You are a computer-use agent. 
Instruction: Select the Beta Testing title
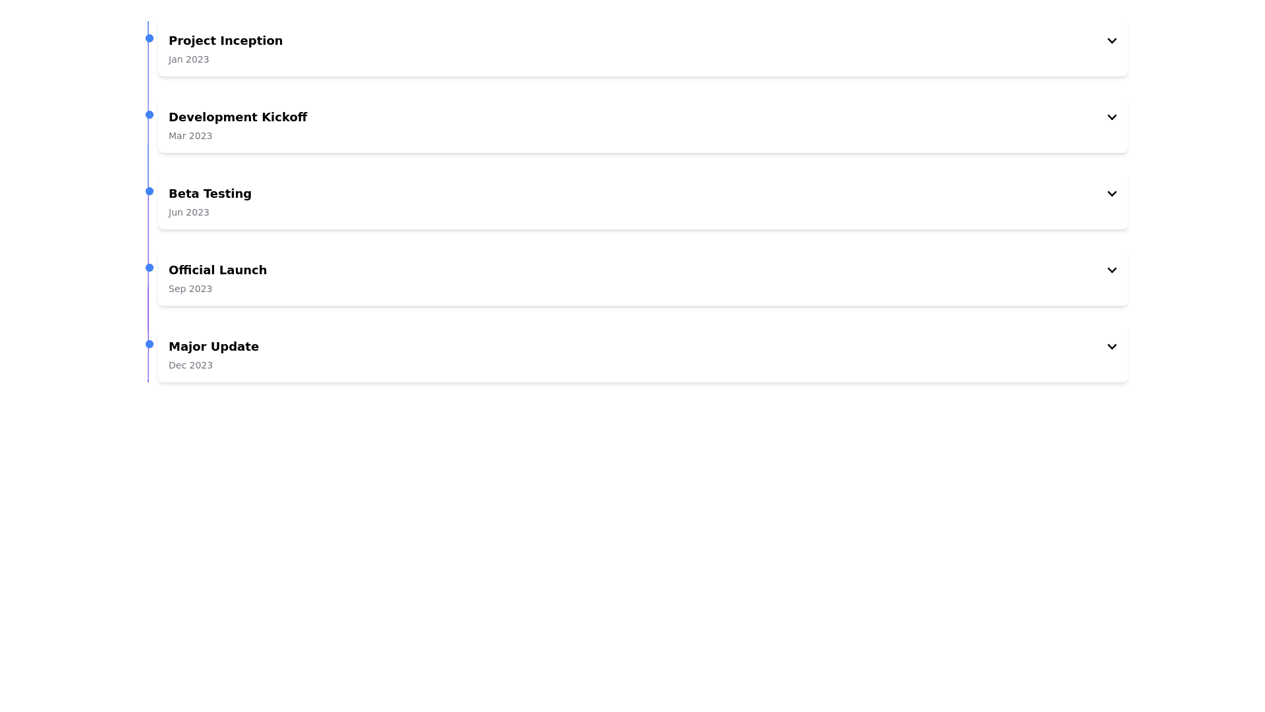[x=210, y=194]
